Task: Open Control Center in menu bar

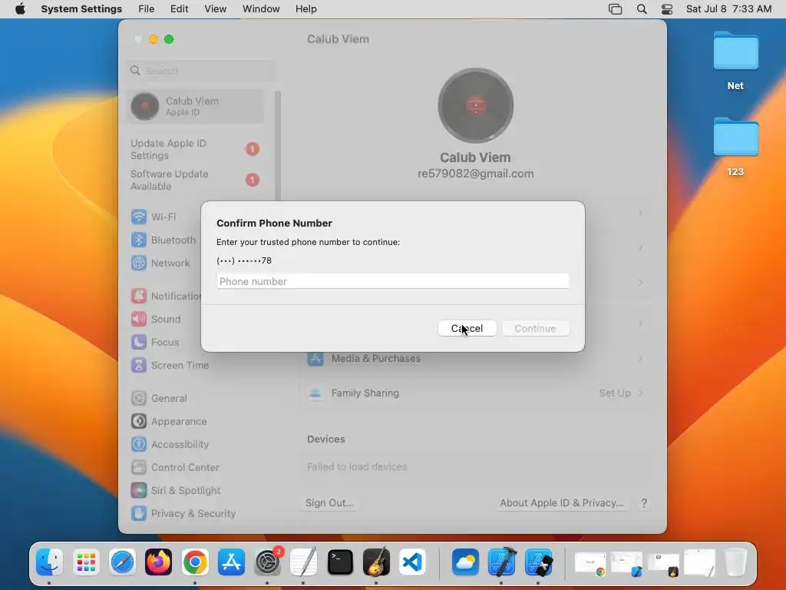Action: [x=667, y=9]
